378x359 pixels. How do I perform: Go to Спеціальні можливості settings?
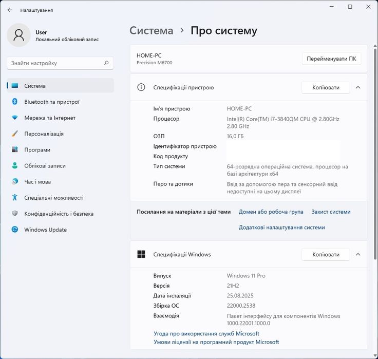[x=60, y=197]
